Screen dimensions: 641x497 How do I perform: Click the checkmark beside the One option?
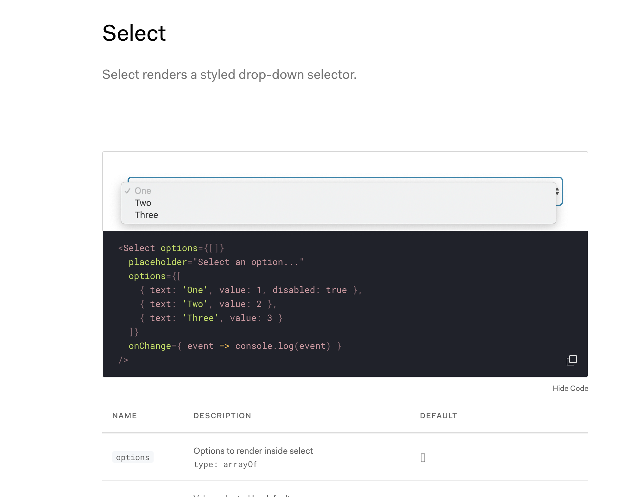coord(128,191)
